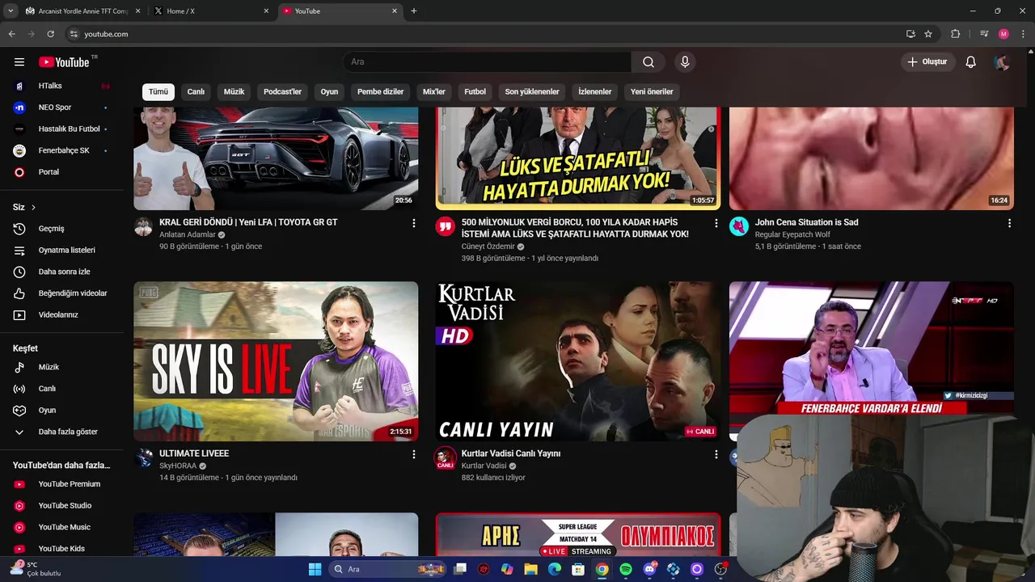Reload the page in Chrome

coord(50,34)
